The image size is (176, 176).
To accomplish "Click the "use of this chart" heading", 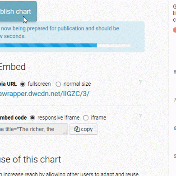I will (31, 159).
